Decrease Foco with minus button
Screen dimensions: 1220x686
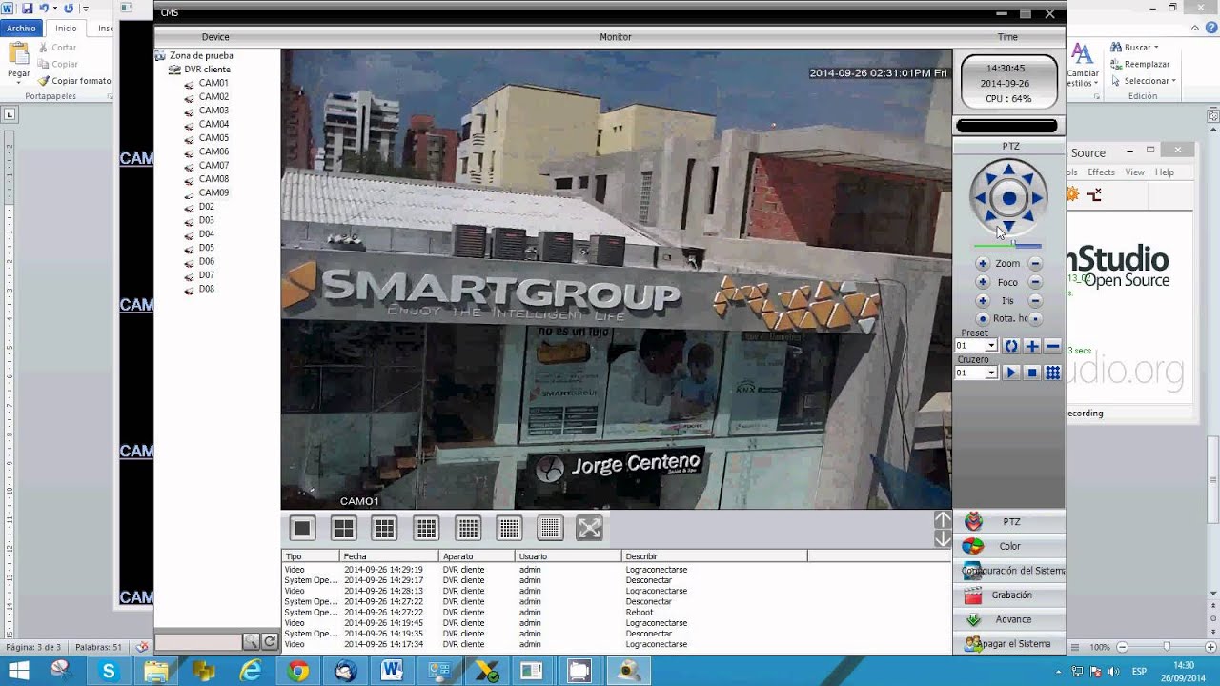(x=1035, y=282)
